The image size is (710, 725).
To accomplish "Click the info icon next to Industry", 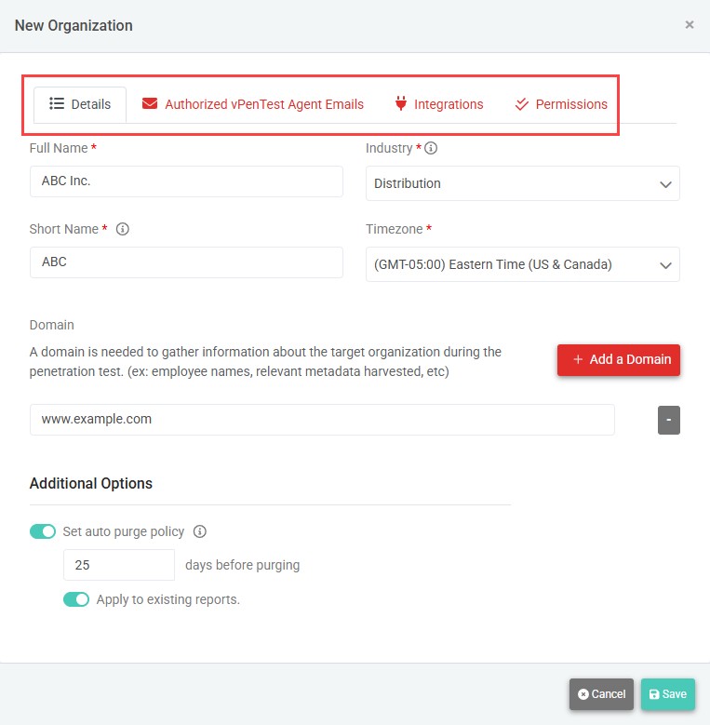I will pos(432,148).
